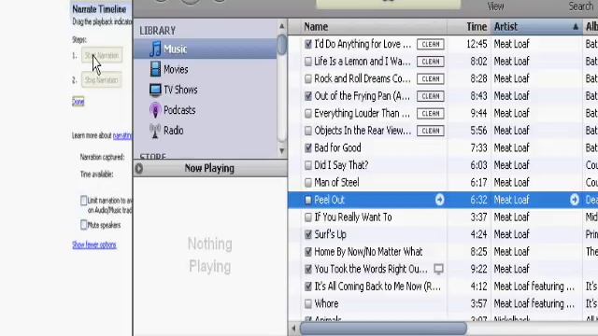Image resolution: width=598 pixels, height=336 pixels.
Task: Open the Movies library icon
Action: click(x=155, y=69)
